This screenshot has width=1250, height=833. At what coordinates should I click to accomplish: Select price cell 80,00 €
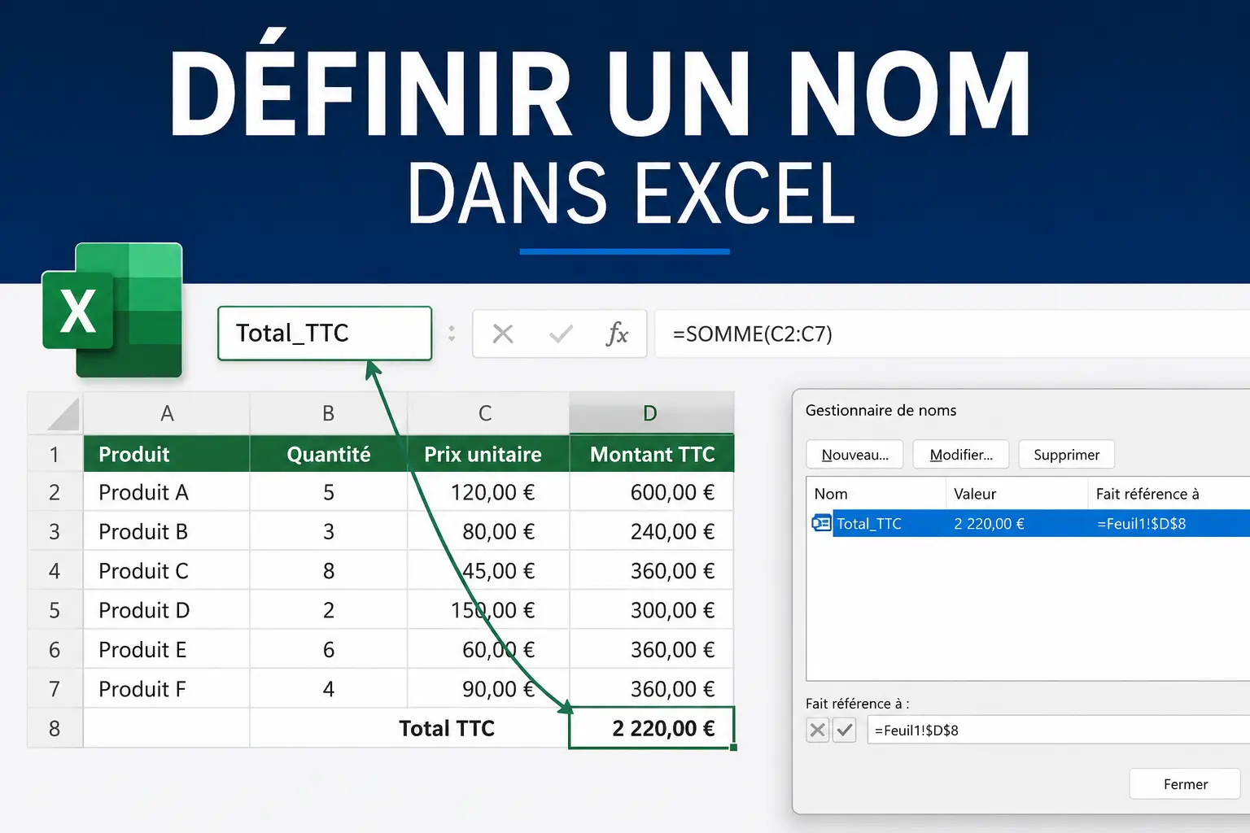coord(488,531)
